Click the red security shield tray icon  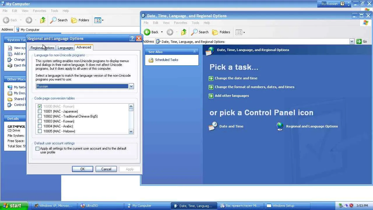[351, 206]
